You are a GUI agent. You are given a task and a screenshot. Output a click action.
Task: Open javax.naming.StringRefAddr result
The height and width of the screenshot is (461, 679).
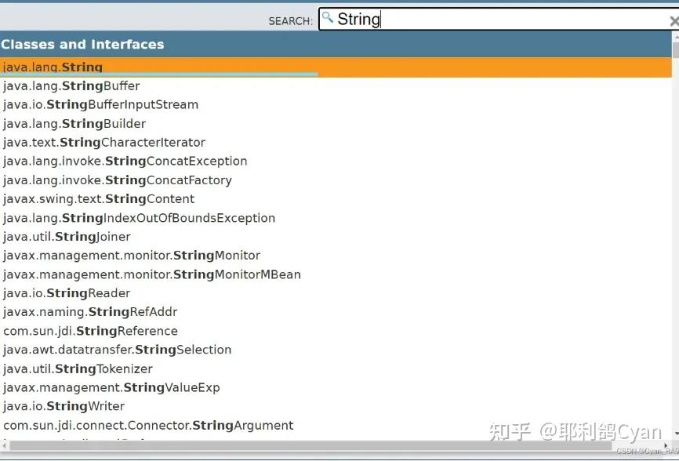(90, 312)
